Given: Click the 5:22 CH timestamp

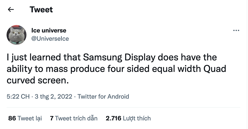Looking at the screenshot, I should coord(18,96).
